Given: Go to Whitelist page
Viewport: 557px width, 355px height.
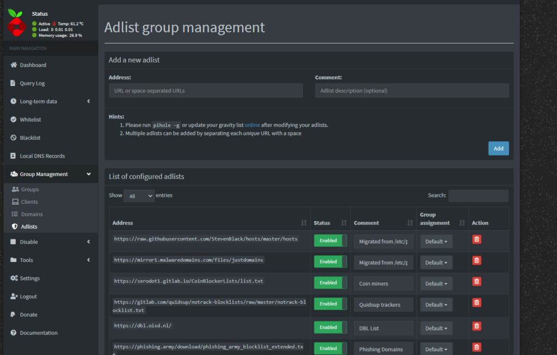Looking at the screenshot, I should point(51,119).
